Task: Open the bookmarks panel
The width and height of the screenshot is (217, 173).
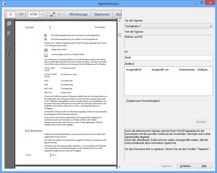Action: pyautogui.click(x=9, y=34)
